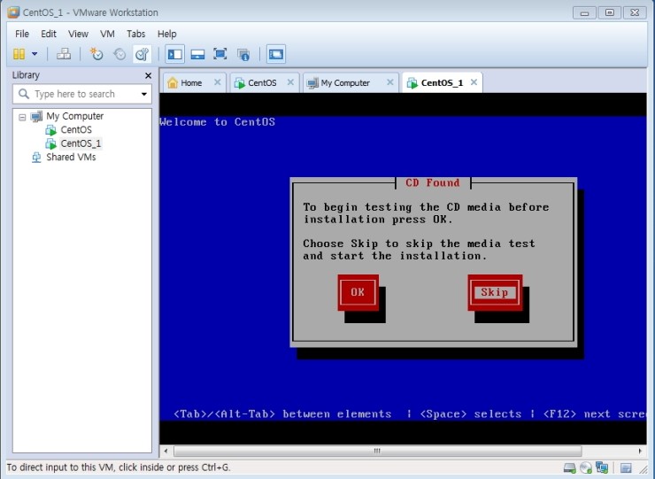Select CentOS in the library tree
655x479 pixels.
click(76, 129)
